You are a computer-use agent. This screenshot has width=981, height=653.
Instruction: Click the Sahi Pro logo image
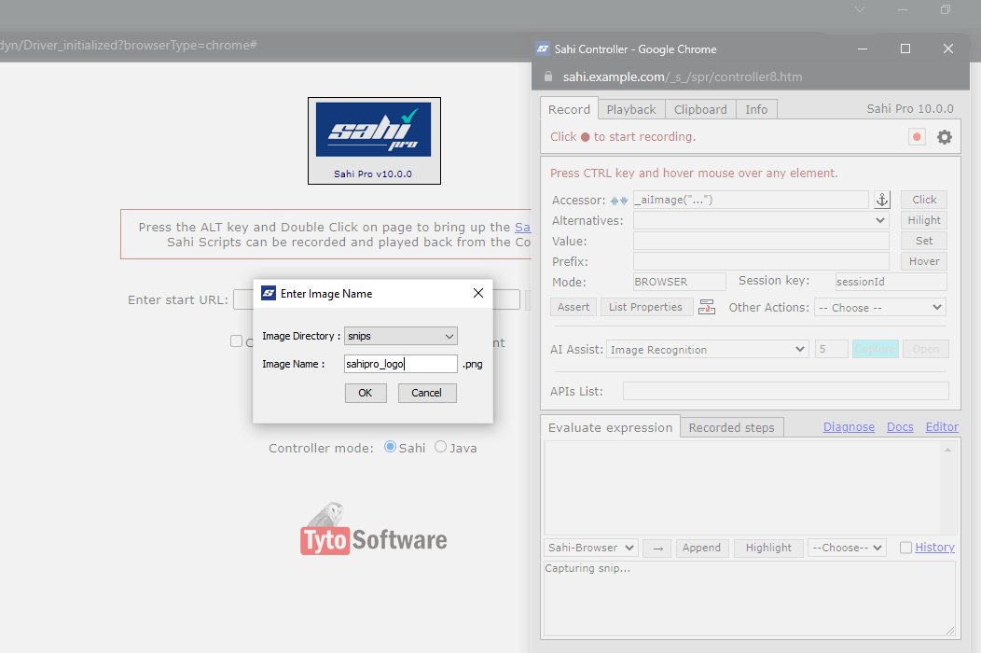click(x=373, y=130)
